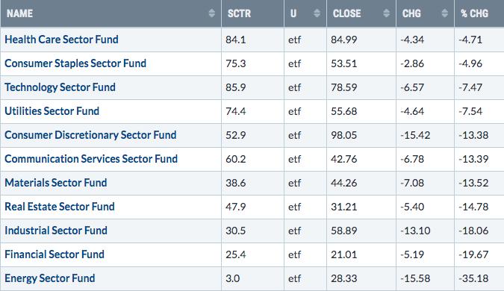Select the CLOSE column header text
504x291 pixels.
pyautogui.click(x=346, y=13)
